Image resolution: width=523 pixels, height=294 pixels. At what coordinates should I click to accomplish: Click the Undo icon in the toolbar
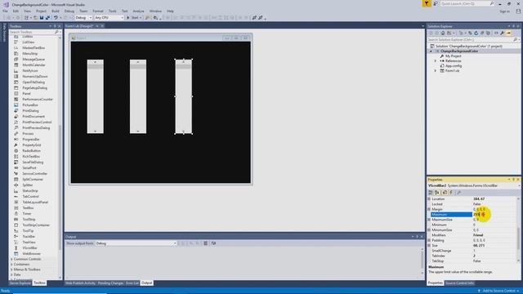[x=56, y=18]
